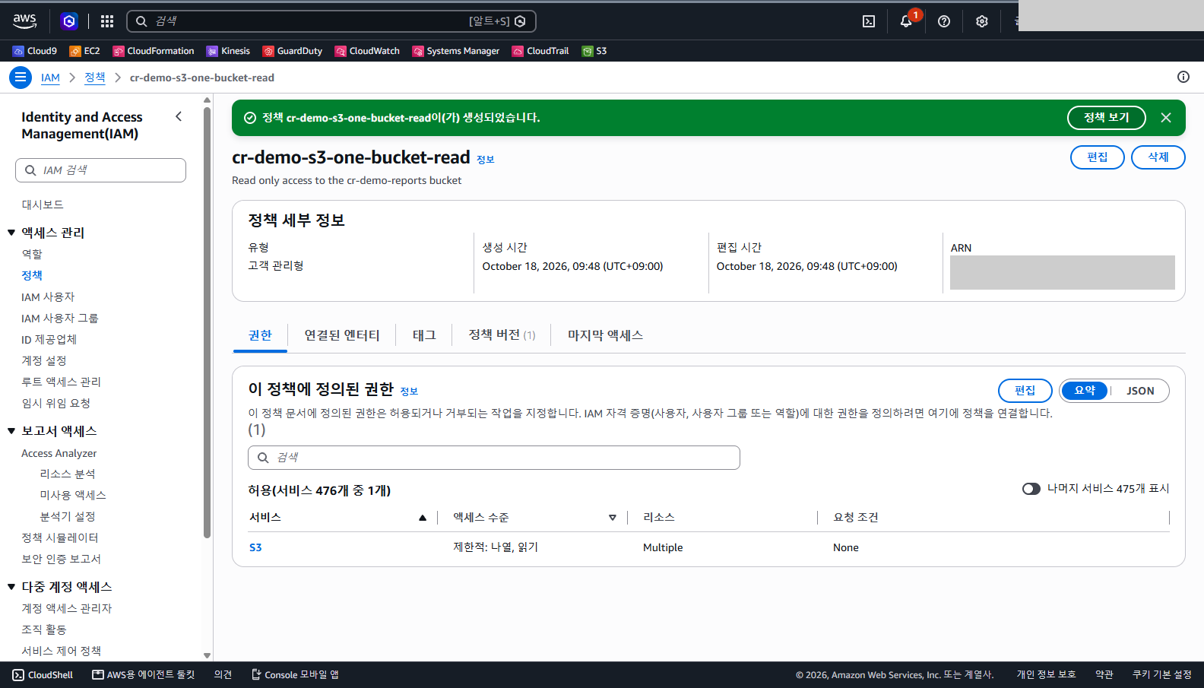Launch CloudShell from the top bar icon

pos(869,21)
